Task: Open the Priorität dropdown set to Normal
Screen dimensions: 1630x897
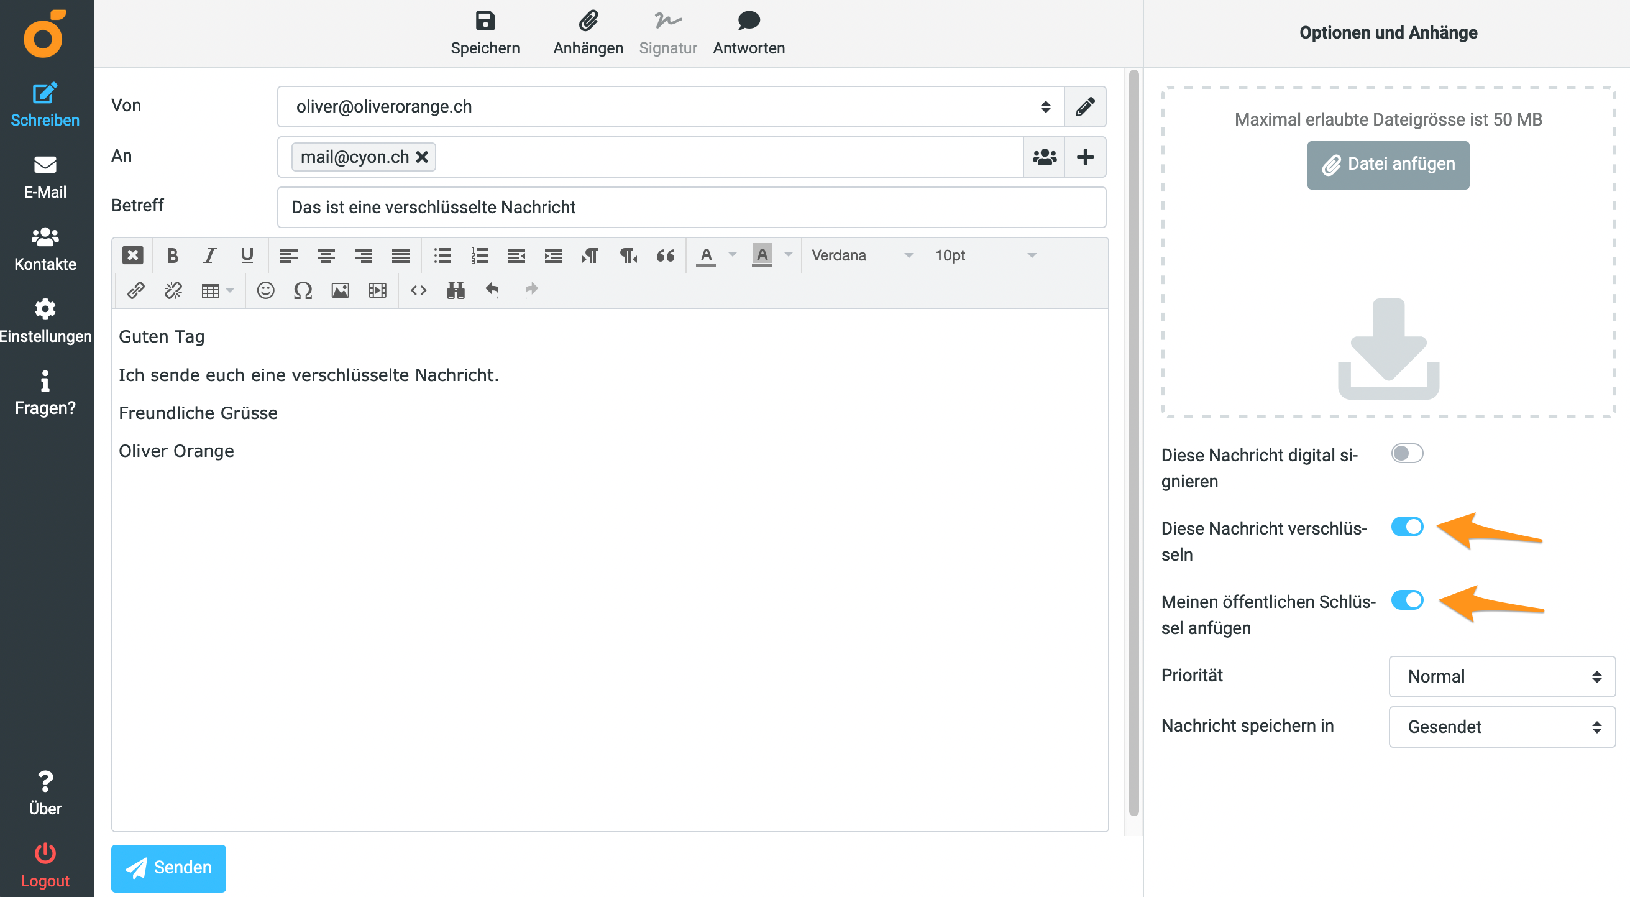Action: pyautogui.click(x=1501, y=676)
